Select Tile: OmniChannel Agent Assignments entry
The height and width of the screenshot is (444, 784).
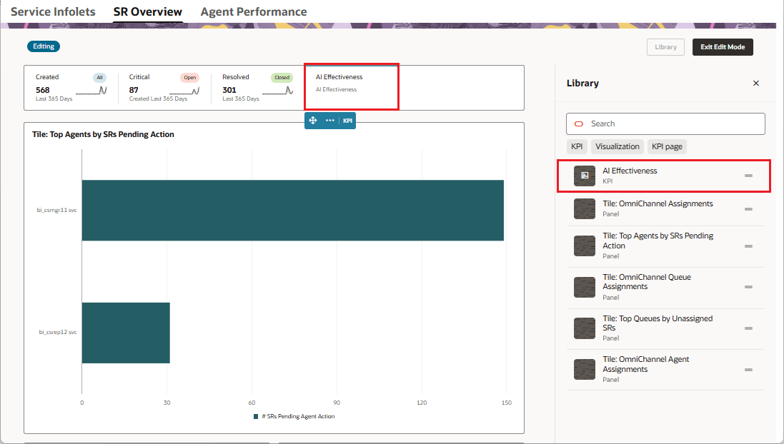click(665, 370)
